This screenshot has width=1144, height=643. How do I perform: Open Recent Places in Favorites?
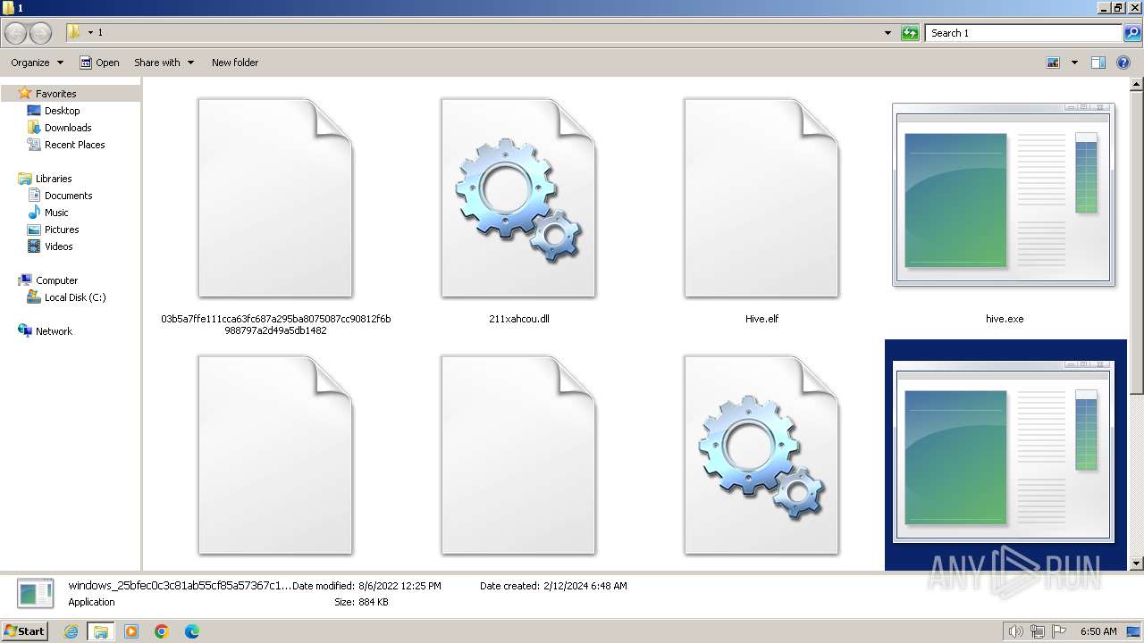74,145
